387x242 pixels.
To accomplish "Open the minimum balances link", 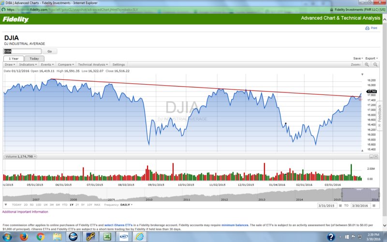I will pos(235,225).
